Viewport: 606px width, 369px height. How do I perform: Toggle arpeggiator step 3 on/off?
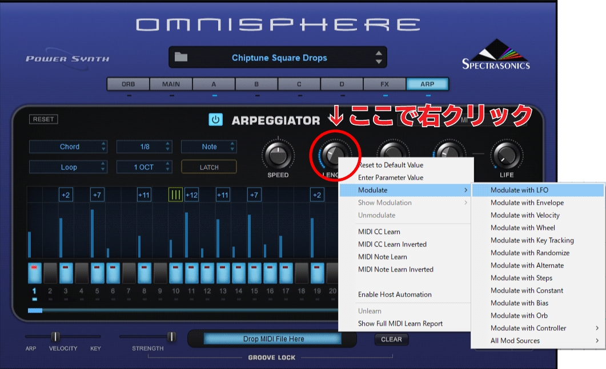coord(66,273)
